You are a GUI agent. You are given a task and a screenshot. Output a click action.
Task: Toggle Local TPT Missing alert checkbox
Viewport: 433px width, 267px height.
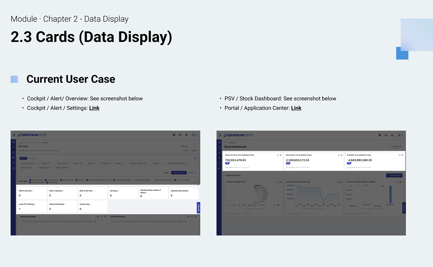[175, 180]
